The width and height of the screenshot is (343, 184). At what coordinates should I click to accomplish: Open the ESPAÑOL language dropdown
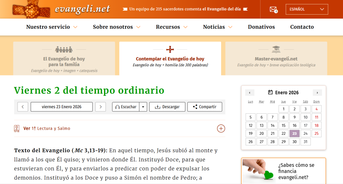pos(307,9)
